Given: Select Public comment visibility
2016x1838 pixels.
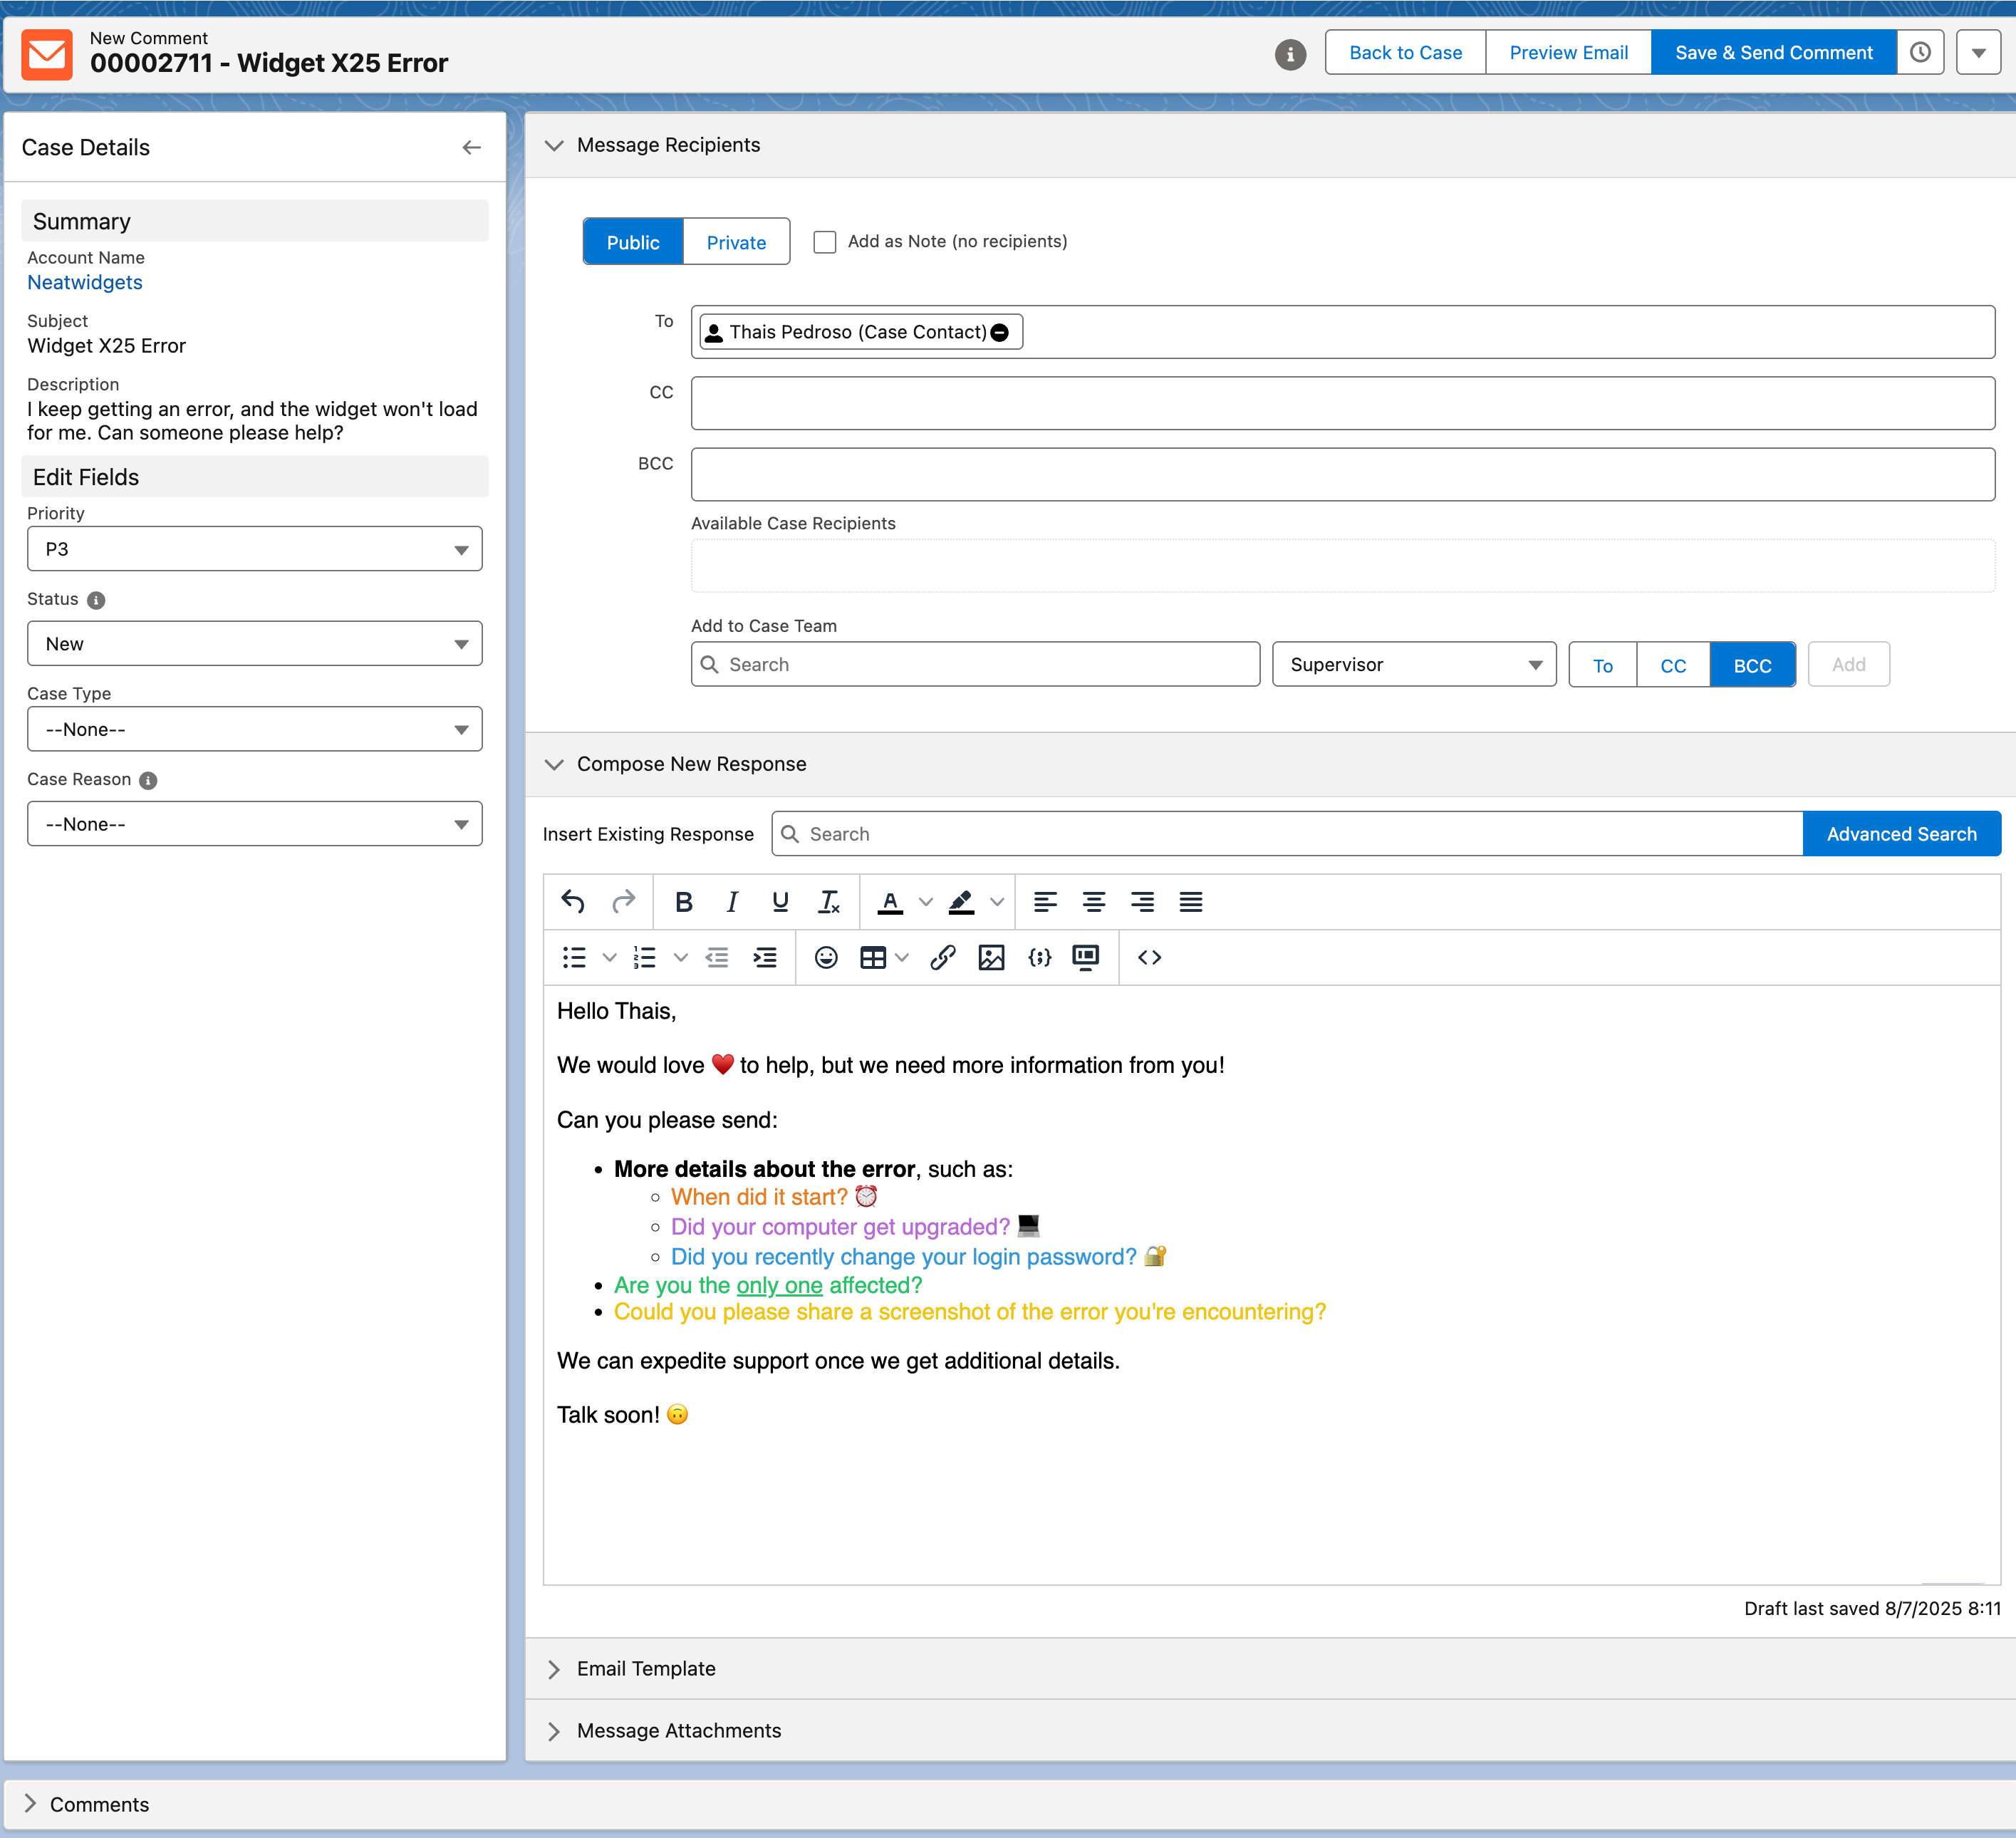Looking at the screenshot, I should pyautogui.click(x=633, y=242).
